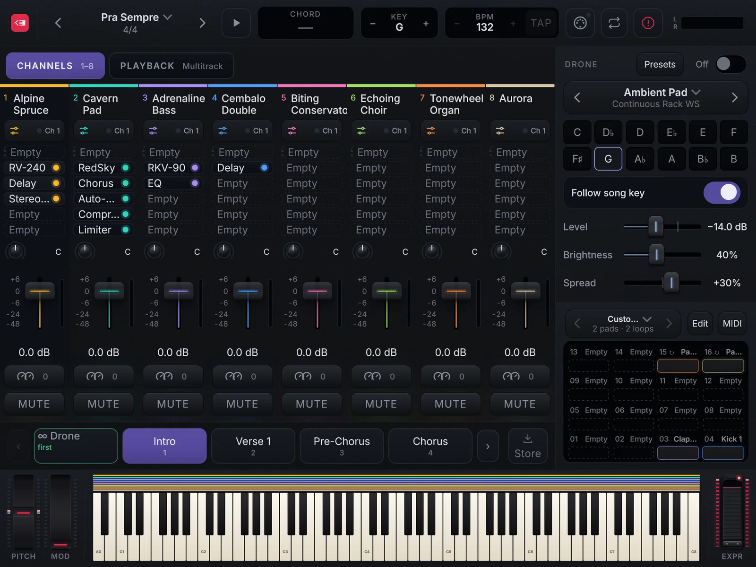Image resolution: width=756 pixels, height=567 pixels.
Task: Click the red panic alert icon
Action: (x=648, y=23)
